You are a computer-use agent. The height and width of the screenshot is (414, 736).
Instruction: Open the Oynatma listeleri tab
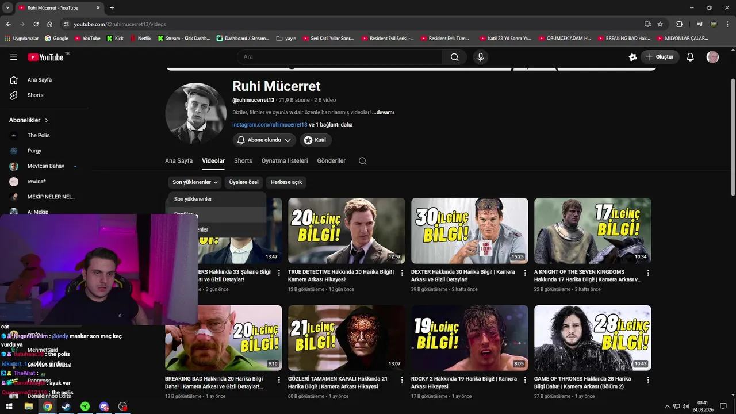[x=285, y=161]
